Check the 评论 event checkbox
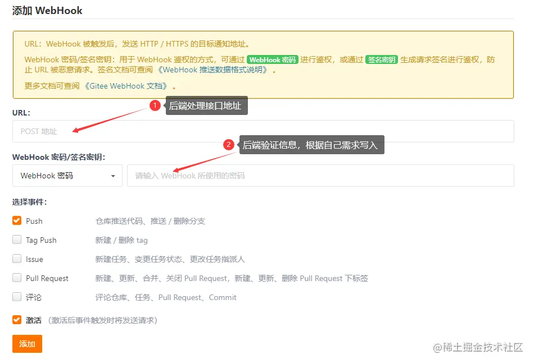 point(17,297)
